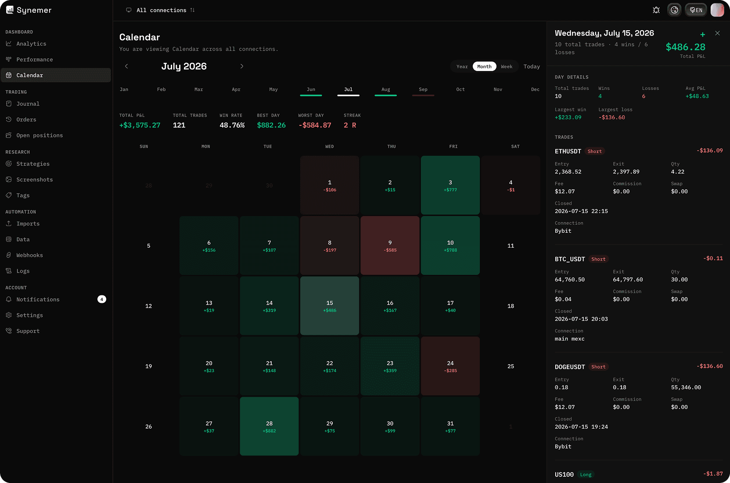Open the user avatar menu

coord(717,10)
